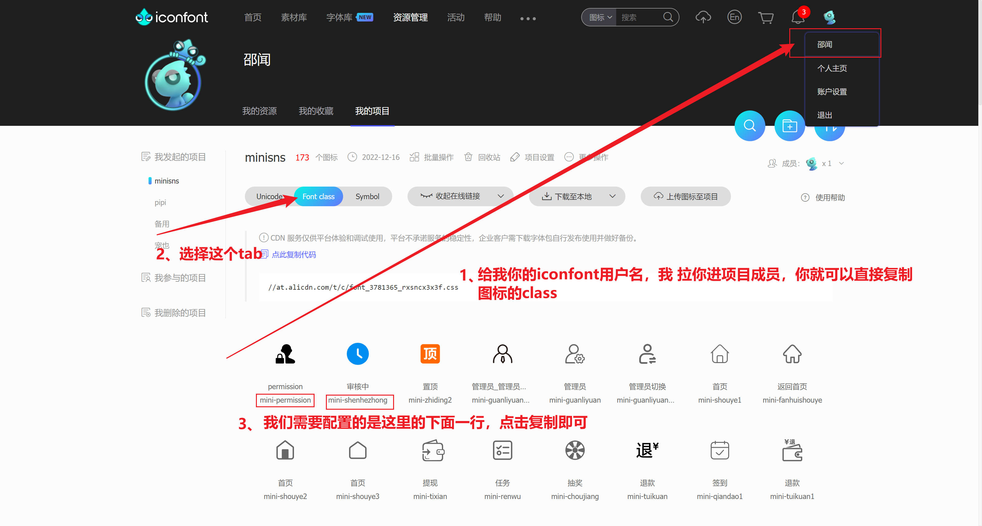This screenshot has height=526, width=982.
Task: Open 使用帮助 help link
Action: click(823, 197)
